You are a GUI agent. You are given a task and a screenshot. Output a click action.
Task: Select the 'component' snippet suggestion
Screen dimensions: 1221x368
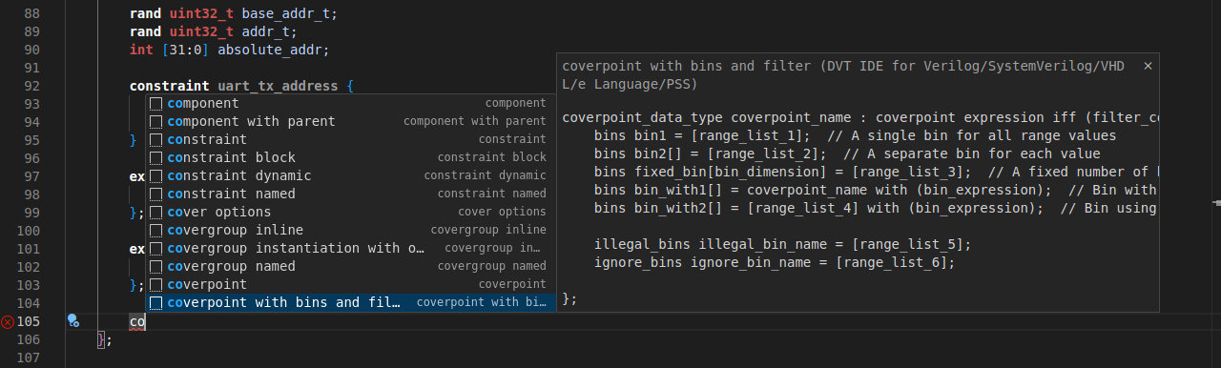click(350, 103)
